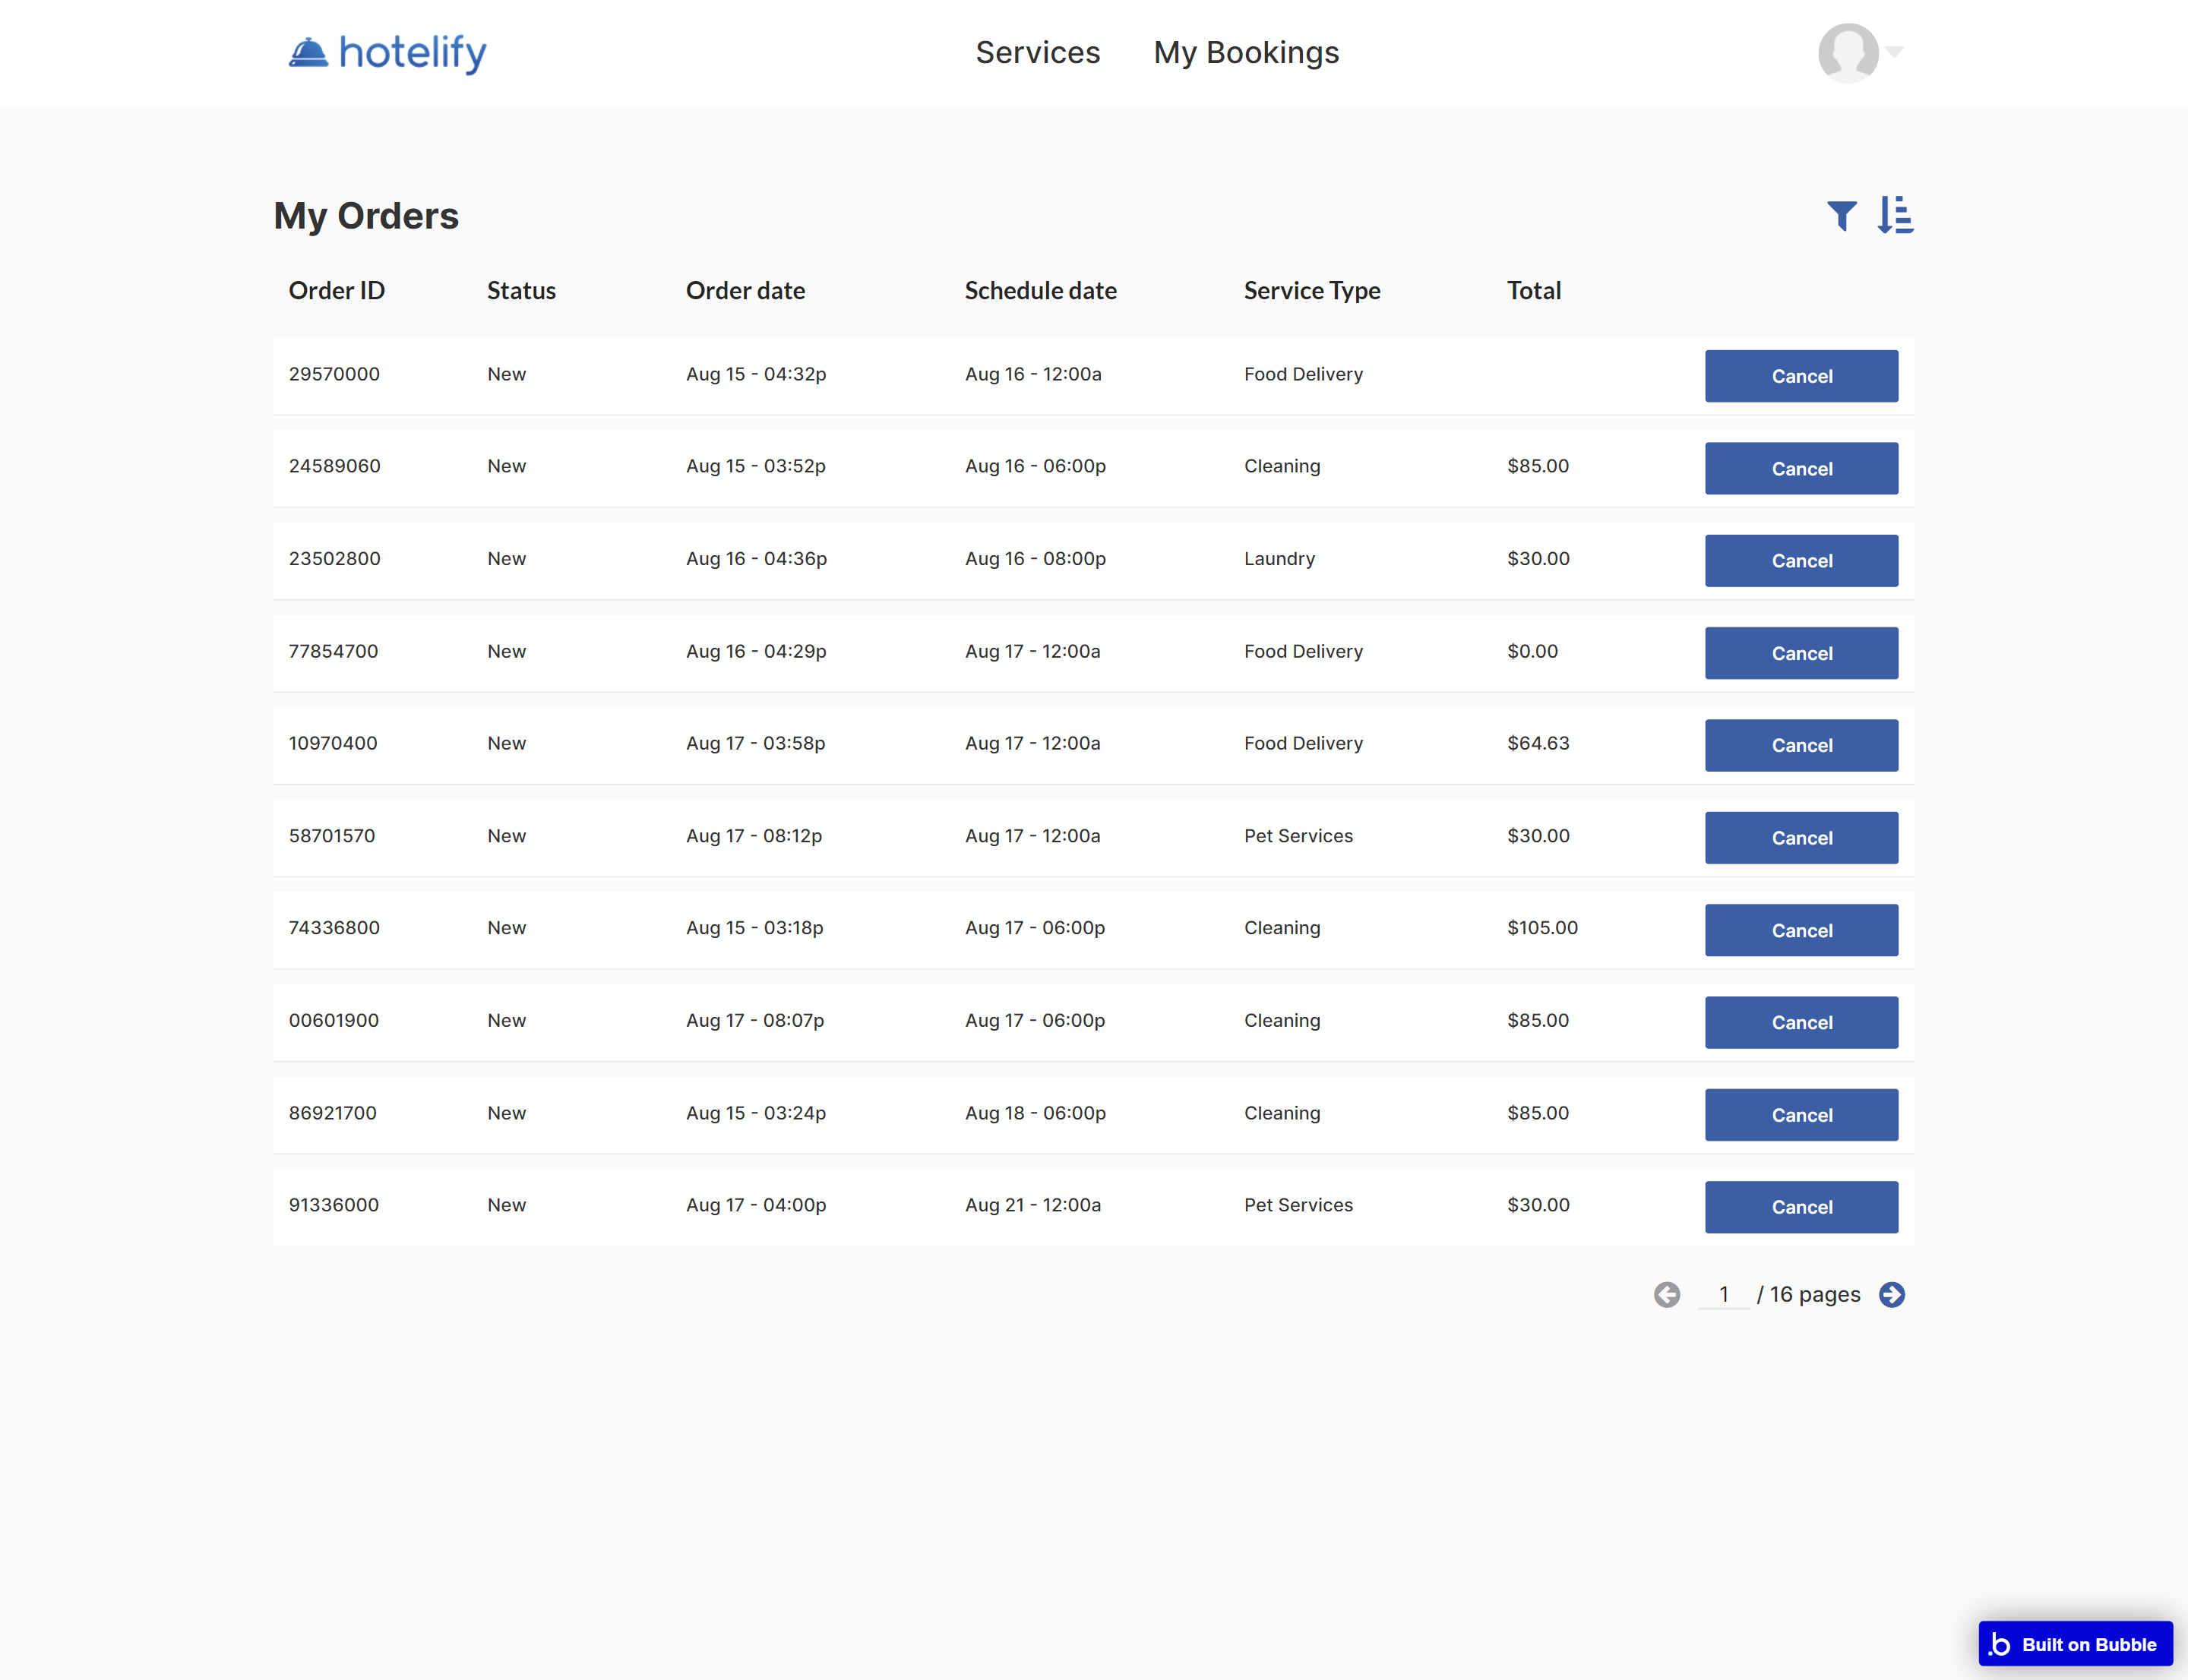This screenshot has width=2188, height=1680.
Task: Select order ID 24589060 text
Action: pyautogui.click(x=334, y=466)
